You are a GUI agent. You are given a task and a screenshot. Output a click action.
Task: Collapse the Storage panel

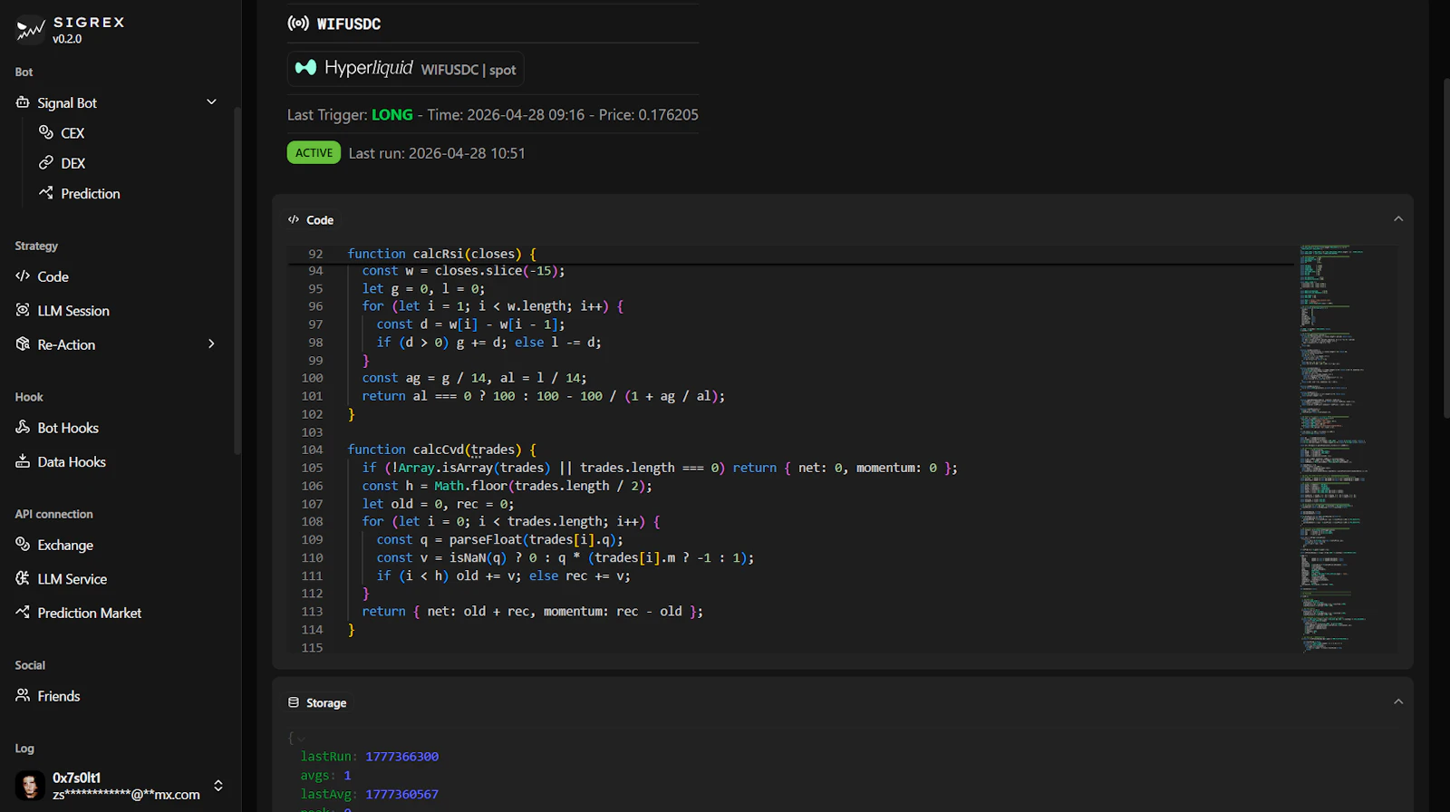coord(1398,701)
